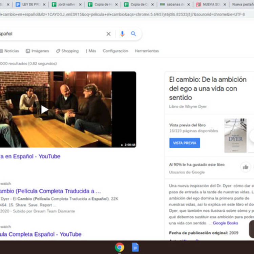Image resolution: width=254 pixels, height=254 pixels.
Task: Click into the Google search input field
Action: [x=52, y=34]
